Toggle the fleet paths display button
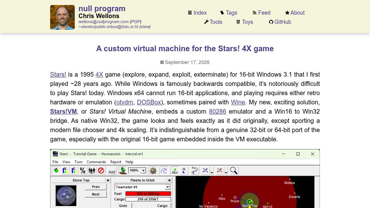 (164, 171)
